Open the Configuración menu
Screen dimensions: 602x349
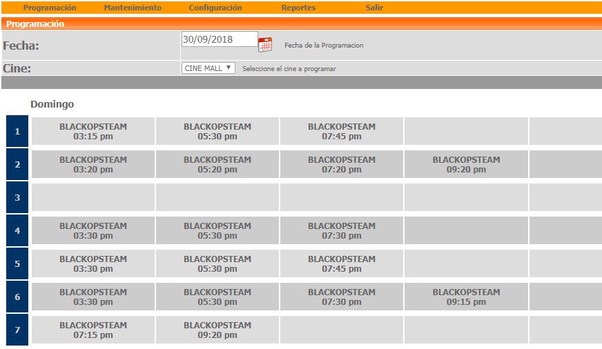tap(215, 8)
